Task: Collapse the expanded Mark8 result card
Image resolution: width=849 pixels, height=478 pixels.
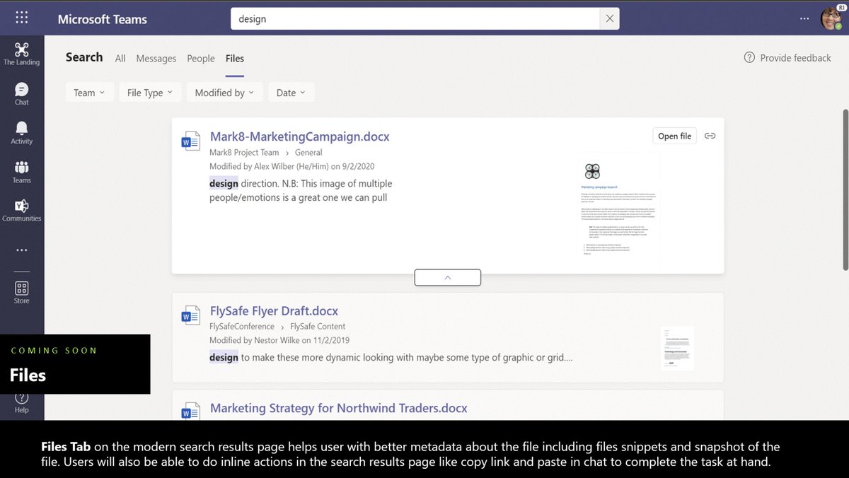Action: 447,277
